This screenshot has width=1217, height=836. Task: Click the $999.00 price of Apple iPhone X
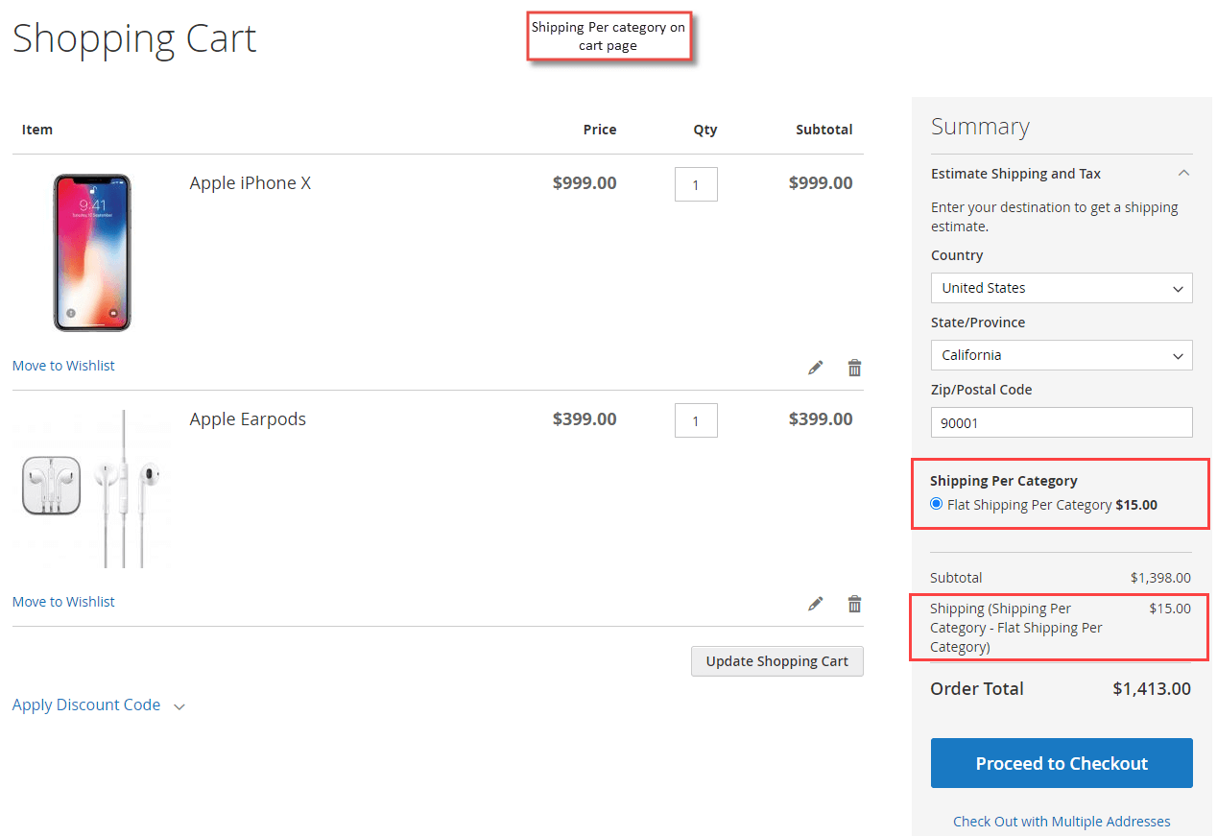[x=585, y=183]
